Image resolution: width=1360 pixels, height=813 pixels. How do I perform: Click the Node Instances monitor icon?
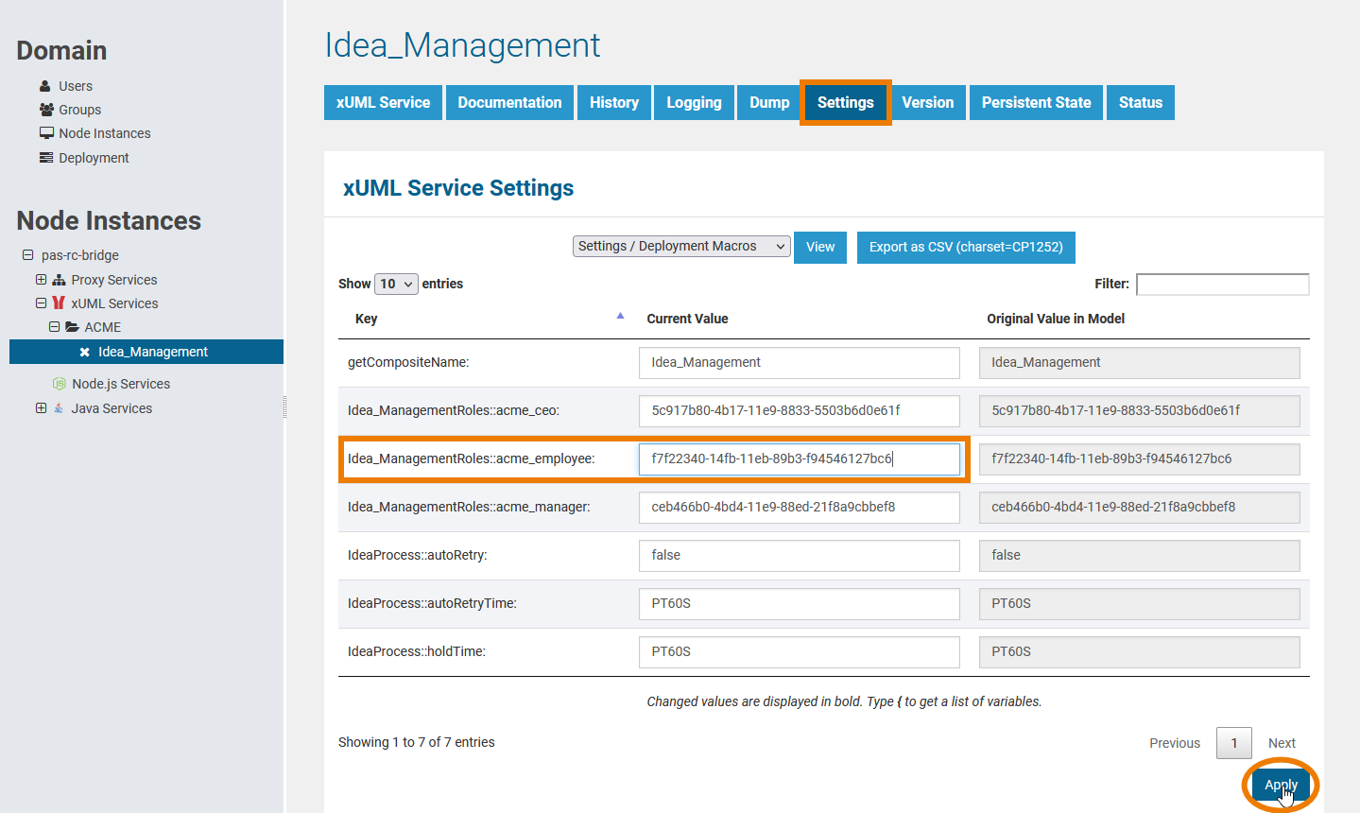[46, 133]
